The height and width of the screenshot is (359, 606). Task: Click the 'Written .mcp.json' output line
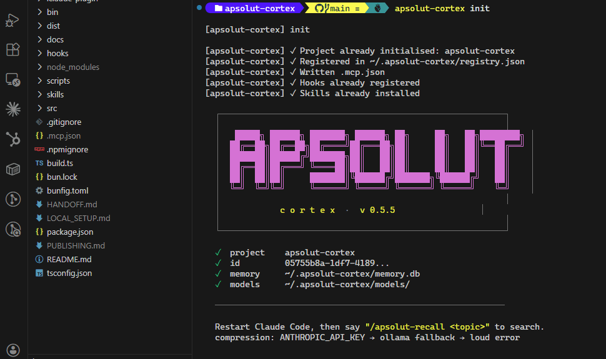pyautogui.click(x=295, y=72)
